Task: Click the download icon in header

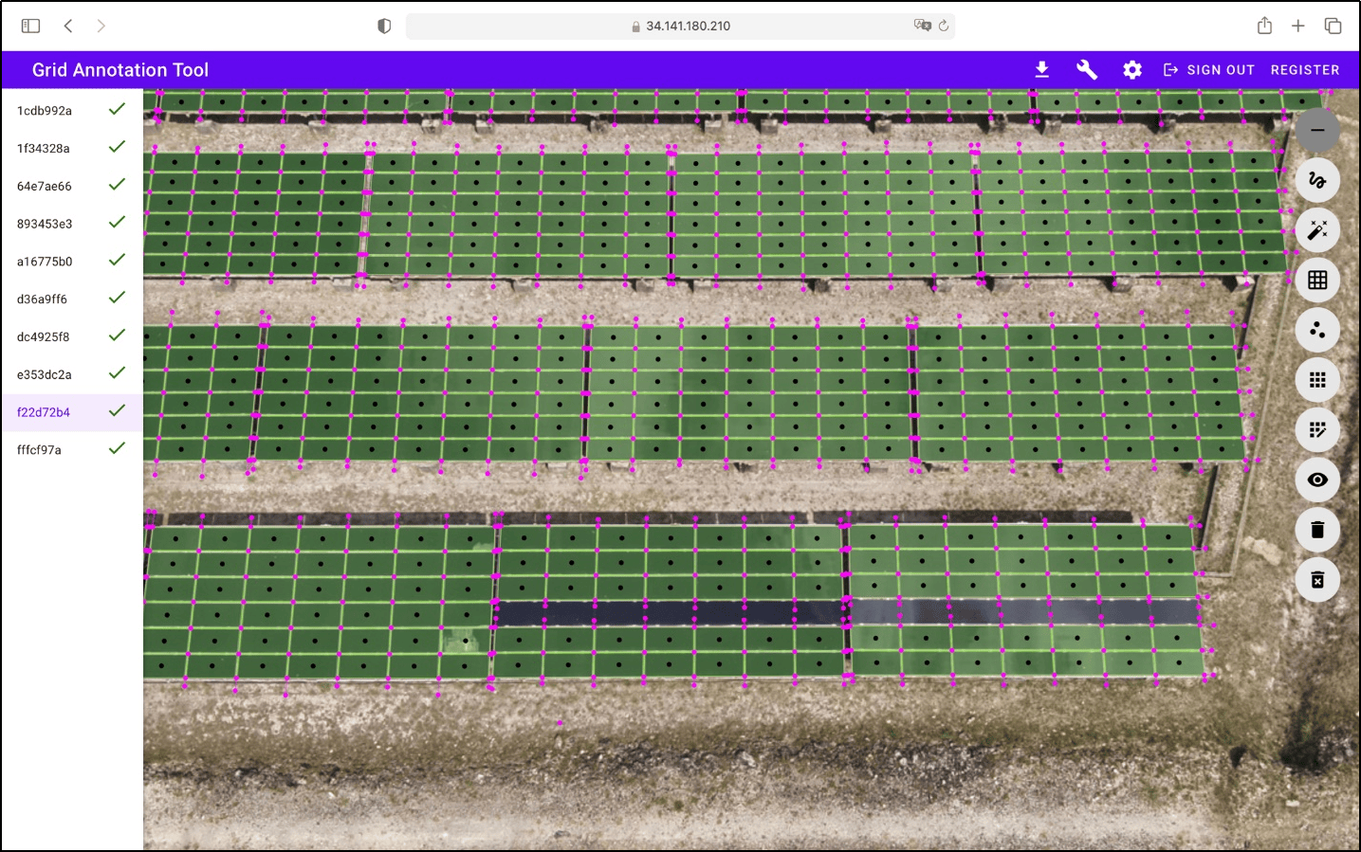Action: [1041, 70]
